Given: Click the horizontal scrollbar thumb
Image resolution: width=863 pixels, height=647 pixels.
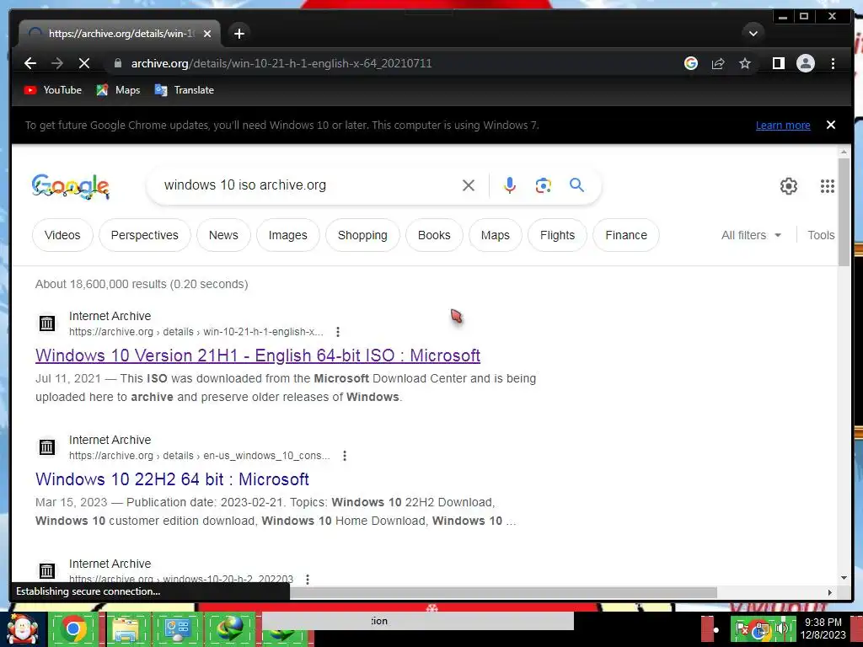Looking at the screenshot, I should (x=503, y=592).
